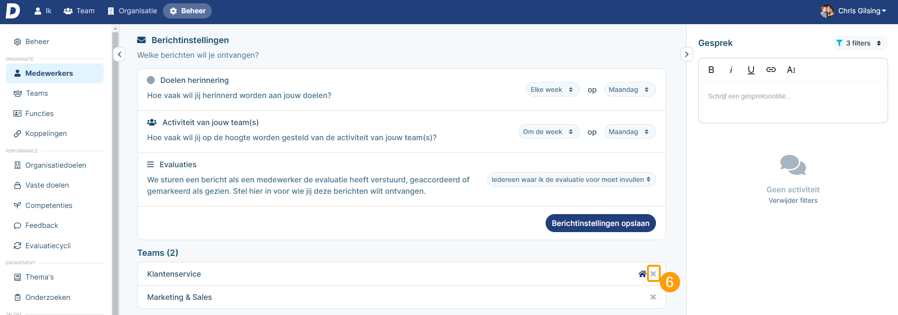The width and height of the screenshot is (898, 315).
Task: Open the Iedereen waar ik de evaluatie dropdown
Action: click(572, 180)
